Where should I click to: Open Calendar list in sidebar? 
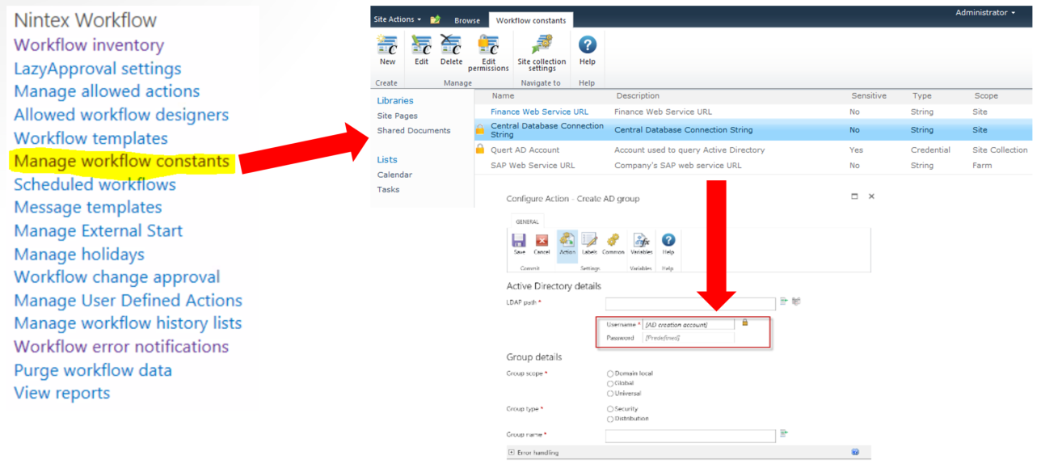click(x=394, y=175)
